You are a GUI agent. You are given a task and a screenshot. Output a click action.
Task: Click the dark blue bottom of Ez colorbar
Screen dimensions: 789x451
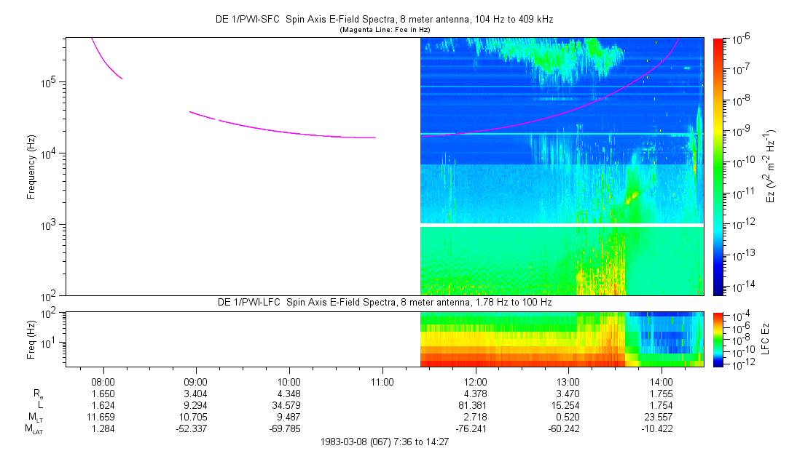pos(718,291)
